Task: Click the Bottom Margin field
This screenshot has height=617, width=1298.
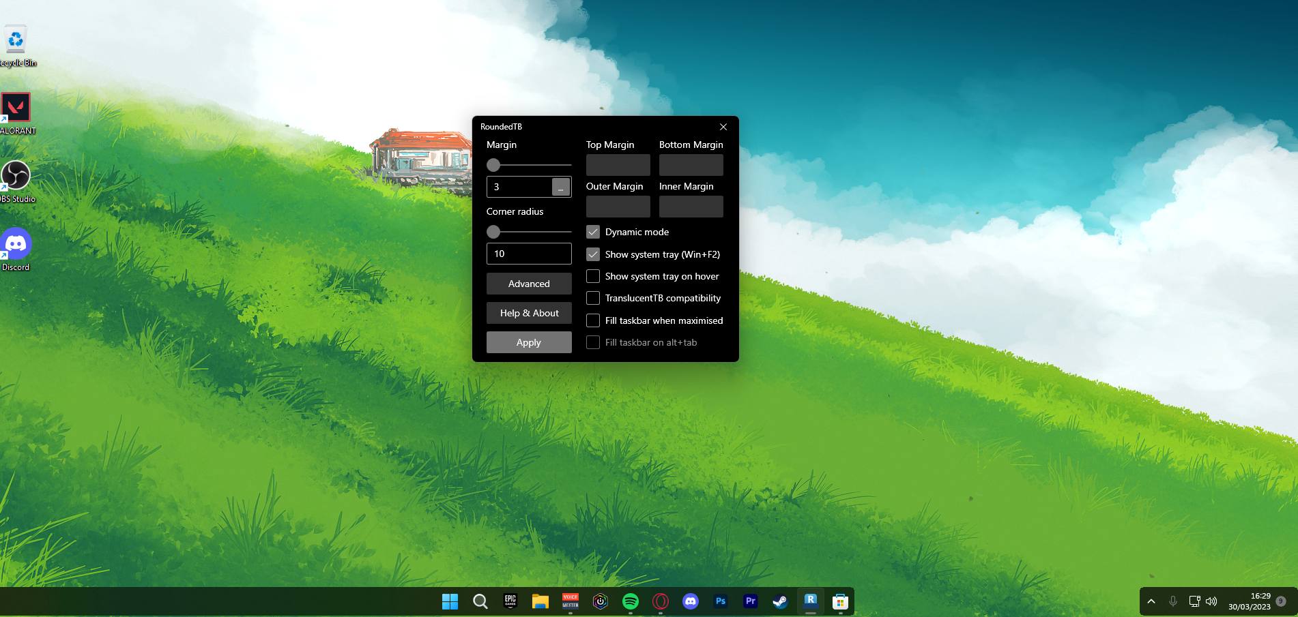Action: pyautogui.click(x=691, y=165)
